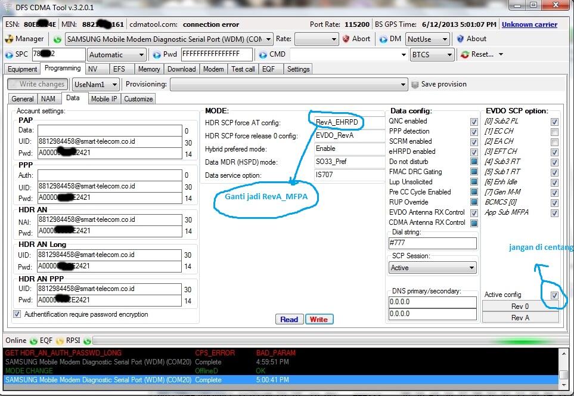Open the CMD combo box dropdown
The width and height of the screenshot is (574, 396).
[404, 55]
